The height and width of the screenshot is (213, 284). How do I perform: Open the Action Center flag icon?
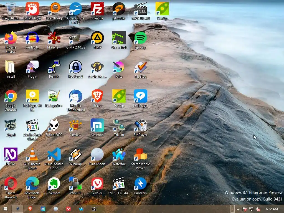pos(244,209)
